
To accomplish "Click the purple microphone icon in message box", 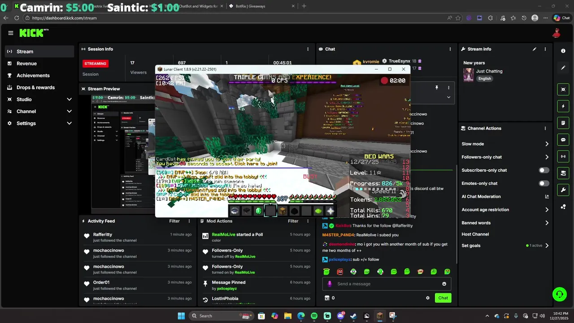I will coord(330,284).
